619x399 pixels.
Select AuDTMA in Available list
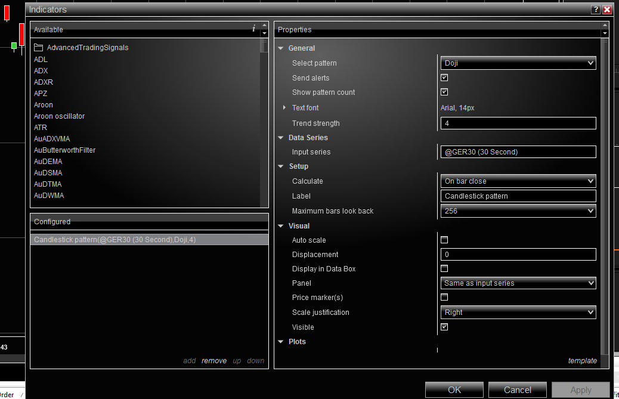[48, 184]
